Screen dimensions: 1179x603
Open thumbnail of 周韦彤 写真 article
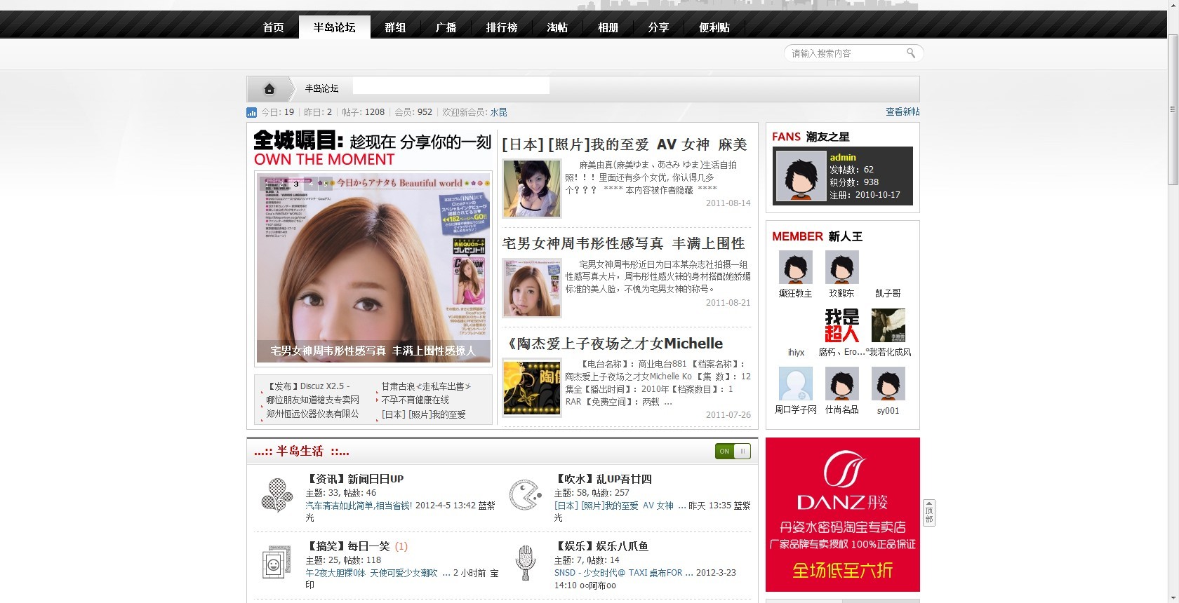[x=532, y=288]
